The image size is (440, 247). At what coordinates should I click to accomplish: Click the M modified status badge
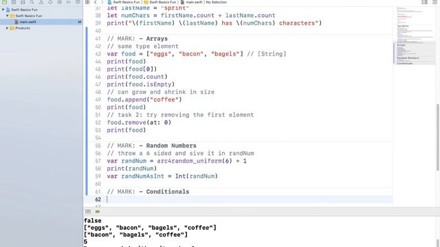[x=80, y=22]
